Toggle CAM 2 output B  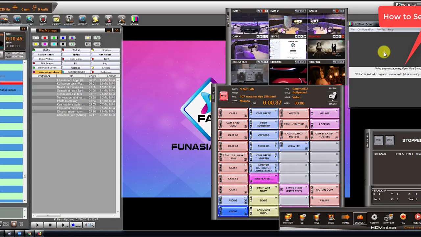pyautogui.click(x=299, y=11)
